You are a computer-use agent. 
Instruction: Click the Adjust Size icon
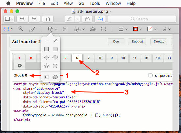click(x=103, y=29)
